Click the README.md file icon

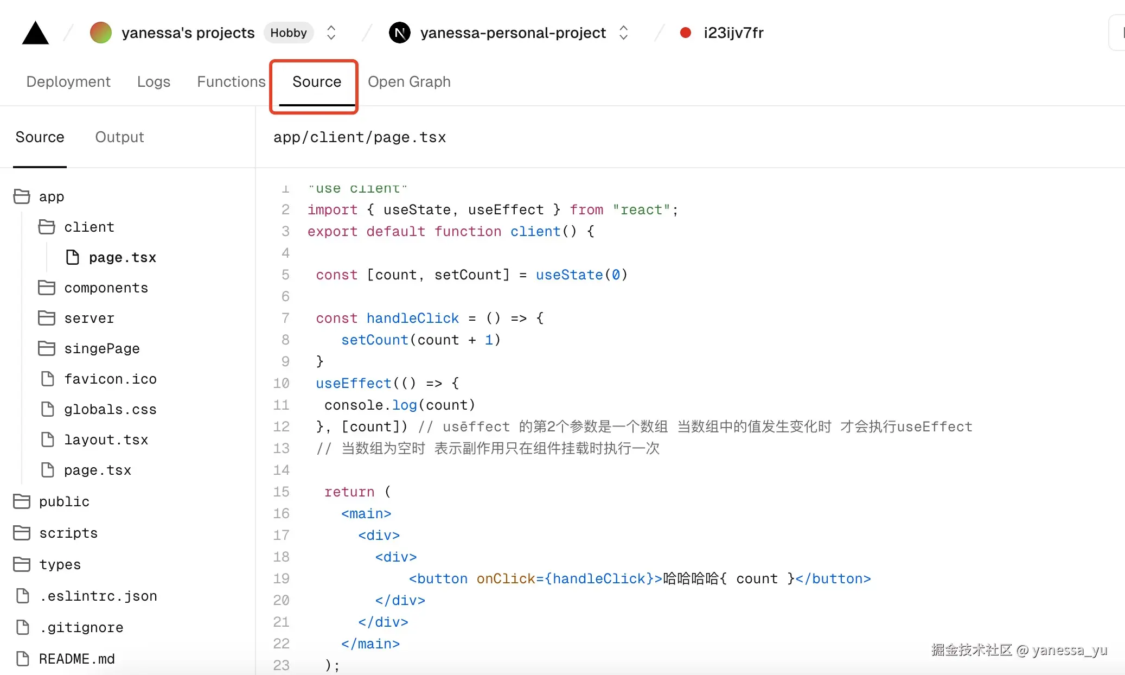click(x=23, y=659)
